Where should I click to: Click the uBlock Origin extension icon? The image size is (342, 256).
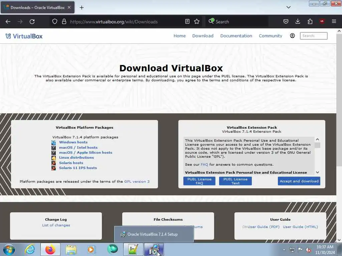point(322,21)
